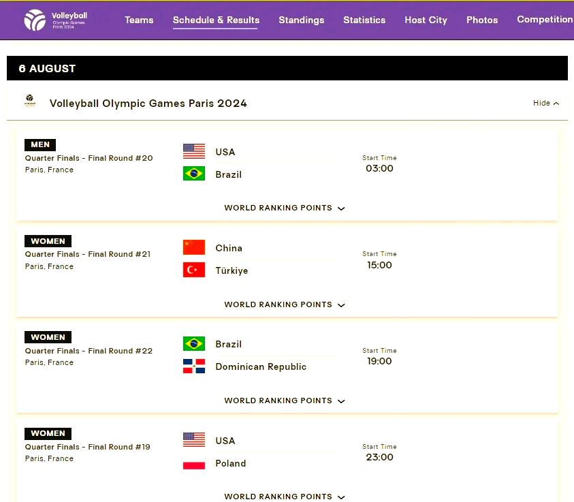574x502 pixels.
Task: Click the WOMEN badge on match #22
Action: [48, 337]
